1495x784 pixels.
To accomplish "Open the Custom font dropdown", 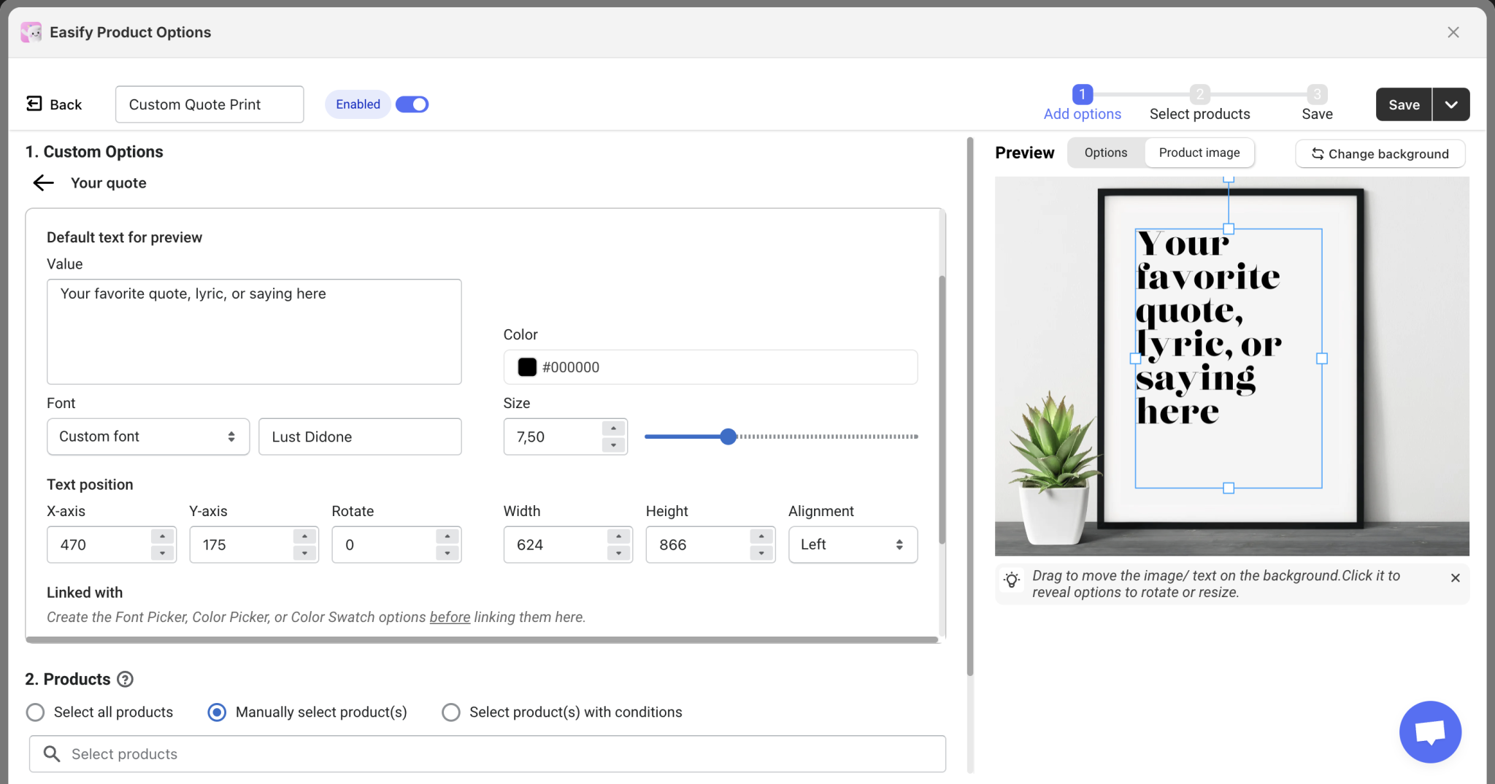I will (x=147, y=437).
